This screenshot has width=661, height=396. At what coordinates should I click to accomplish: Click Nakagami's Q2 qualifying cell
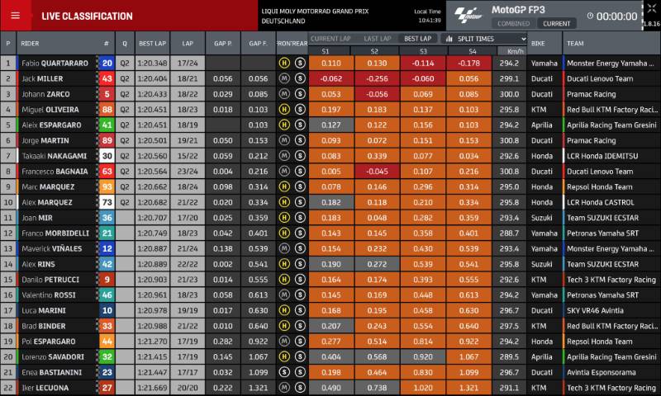[125, 156]
